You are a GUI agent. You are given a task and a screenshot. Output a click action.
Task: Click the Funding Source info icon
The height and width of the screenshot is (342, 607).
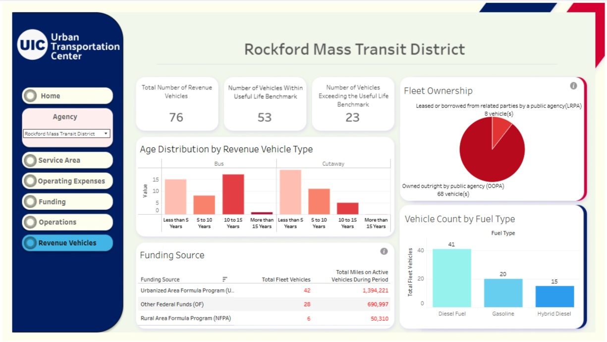(x=384, y=251)
